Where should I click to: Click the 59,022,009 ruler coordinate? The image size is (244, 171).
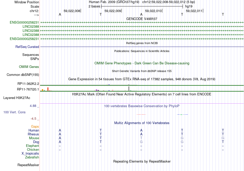(x=113, y=11)
